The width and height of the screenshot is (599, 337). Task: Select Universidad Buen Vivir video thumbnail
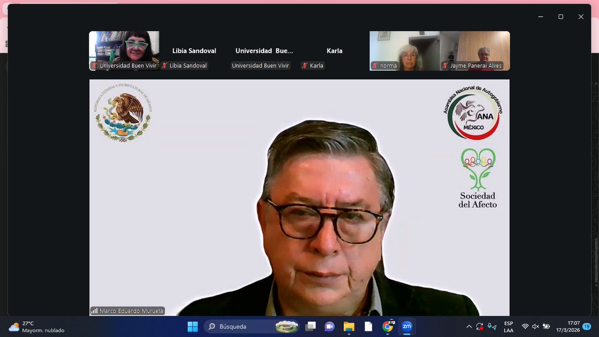tap(124, 50)
